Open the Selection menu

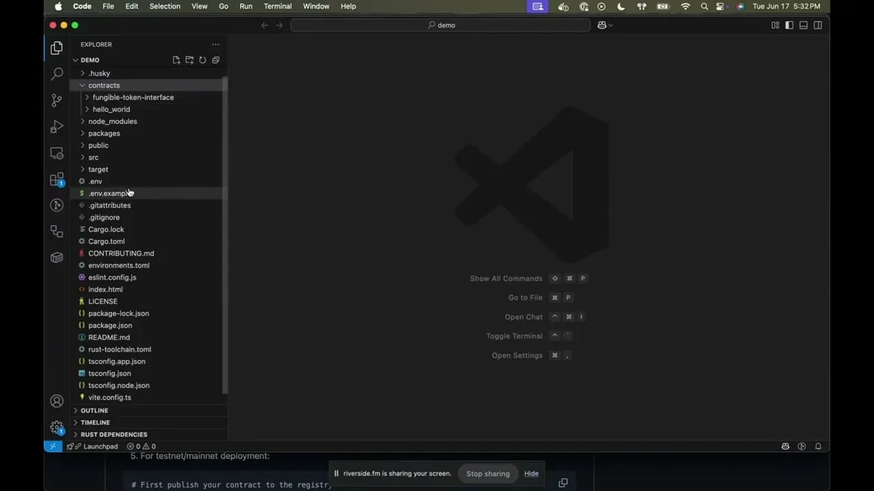(165, 7)
